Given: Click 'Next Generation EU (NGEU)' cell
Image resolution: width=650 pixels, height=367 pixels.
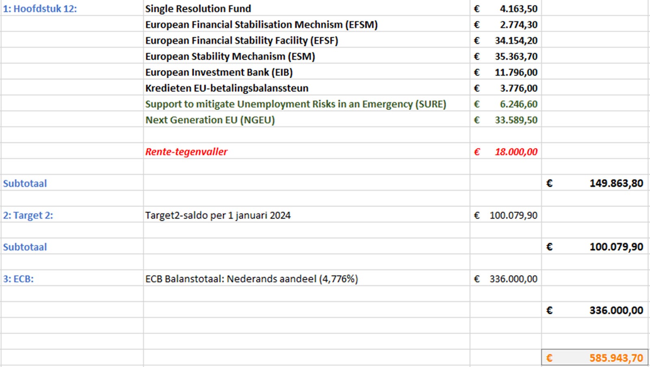Looking at the screenshot, I should coord(307,120).
